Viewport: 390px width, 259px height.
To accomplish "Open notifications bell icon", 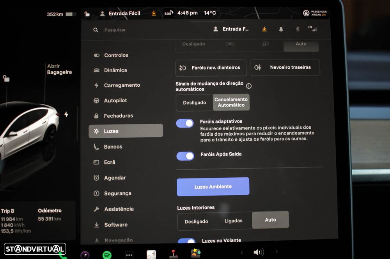I will pyautogui.click(x=281, y=29).
